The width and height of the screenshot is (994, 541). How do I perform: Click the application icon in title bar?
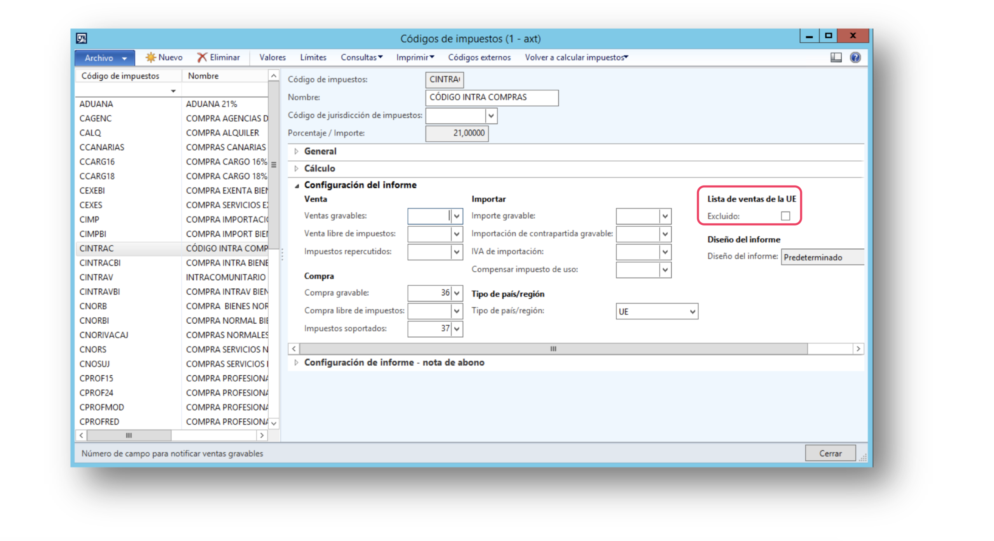click(82, 38)
